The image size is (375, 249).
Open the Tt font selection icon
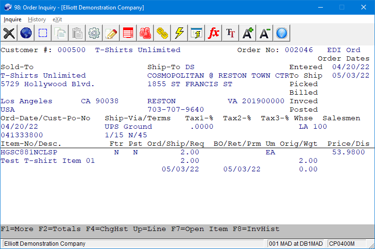(230, 33)
